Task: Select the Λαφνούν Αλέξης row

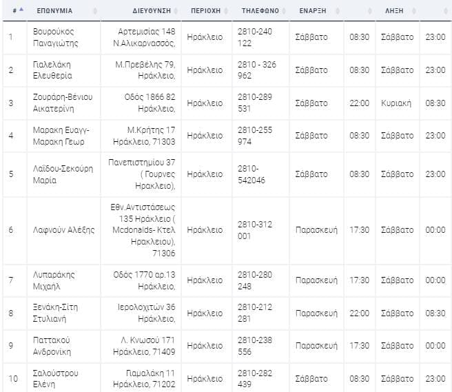Action: [x=227, y=230]
